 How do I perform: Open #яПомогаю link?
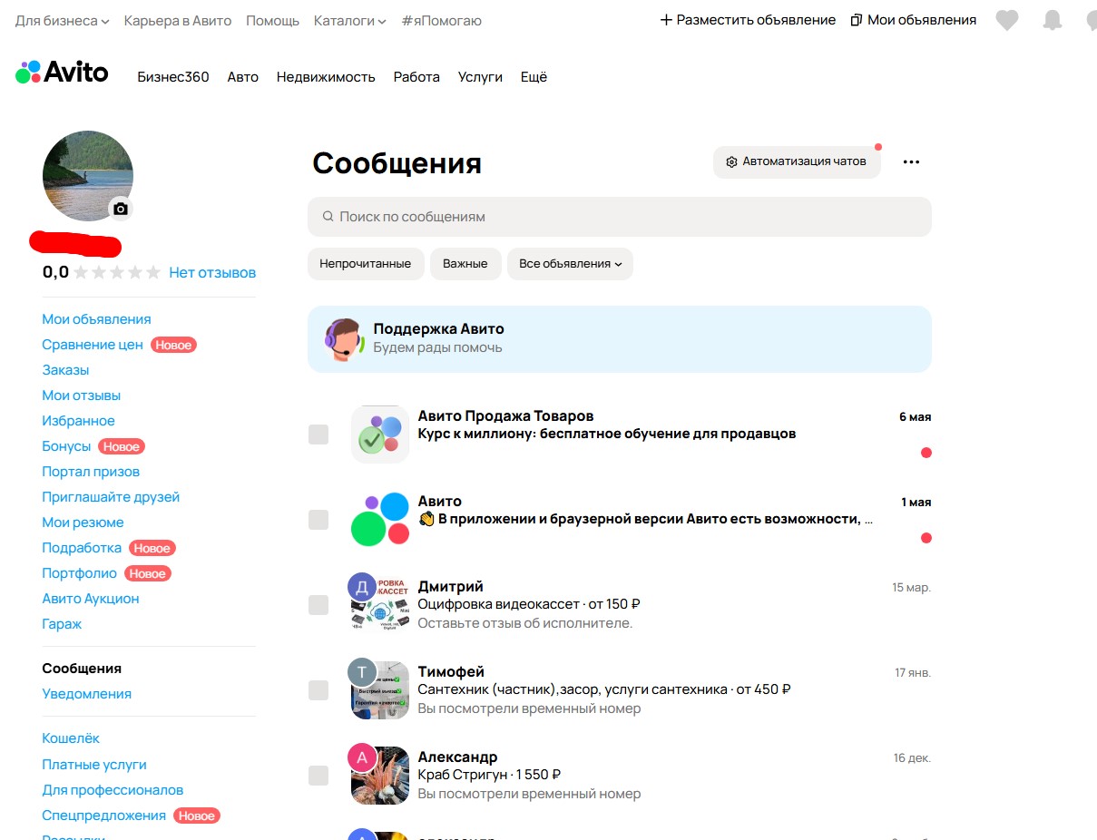tap(441, 20)
